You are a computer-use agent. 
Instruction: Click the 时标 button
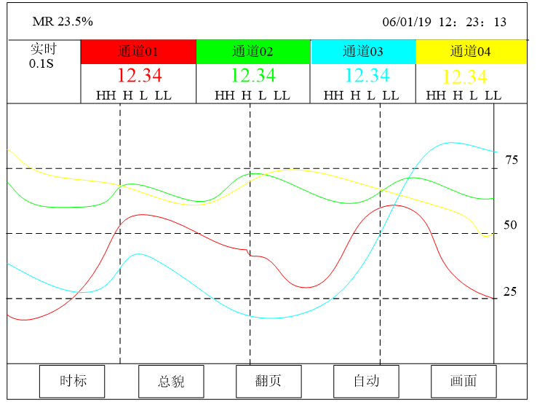pos(72,382)
